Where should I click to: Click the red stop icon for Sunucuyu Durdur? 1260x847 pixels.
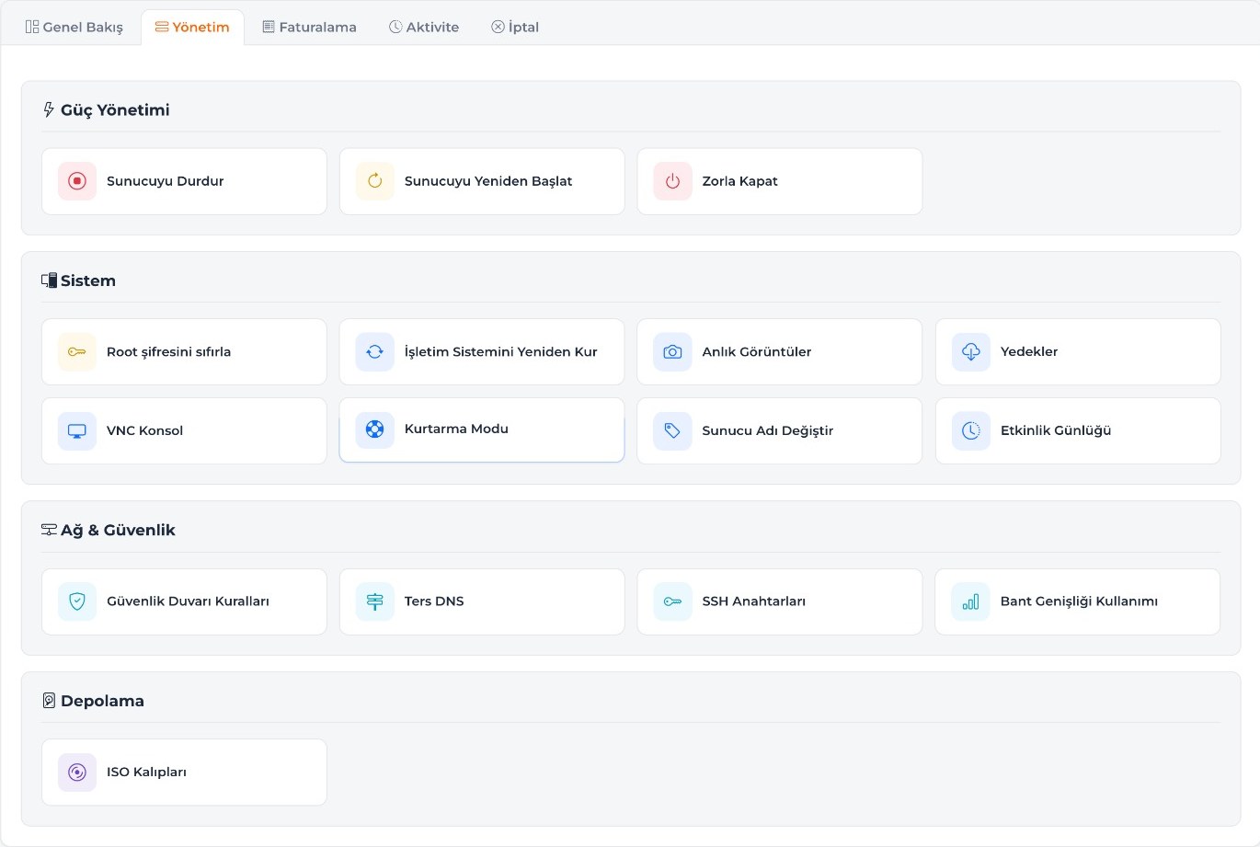77,181
